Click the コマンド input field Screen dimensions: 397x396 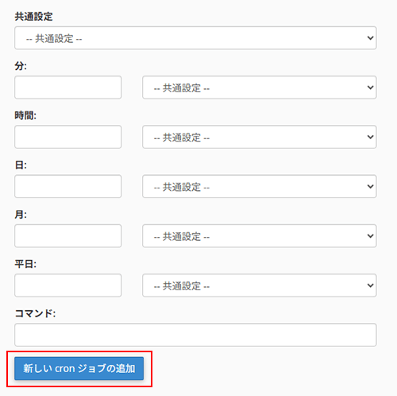pyautogui.click(x=195, y=335)
